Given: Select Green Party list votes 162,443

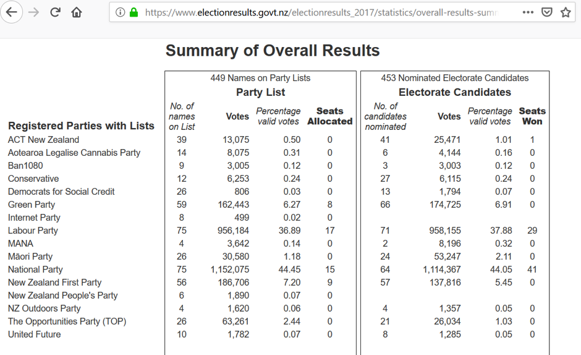Looking at the screenshot, I should [233, 205].
